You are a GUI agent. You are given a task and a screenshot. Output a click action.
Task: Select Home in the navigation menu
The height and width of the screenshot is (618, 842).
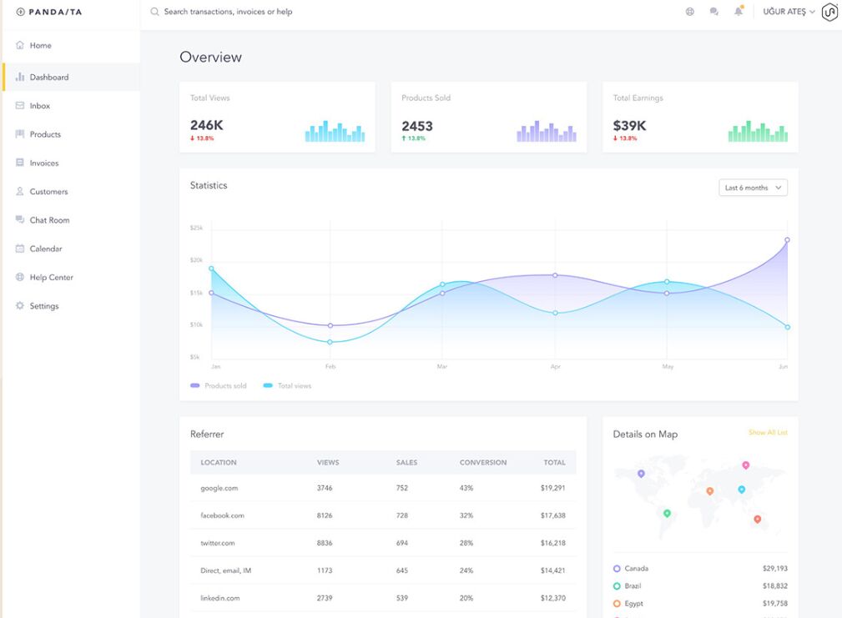click(x=19, y=44)
